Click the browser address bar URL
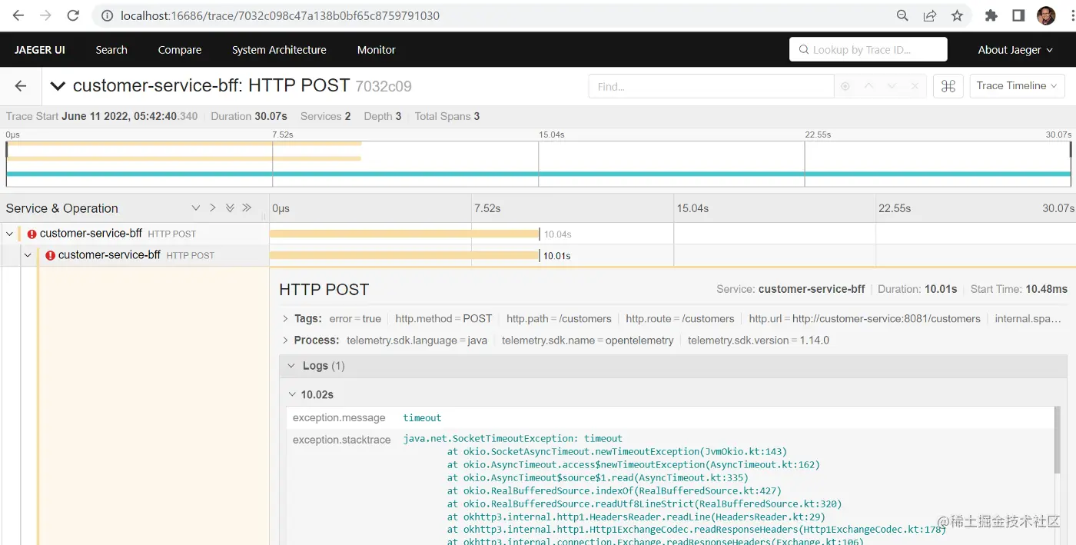The width and height of the screenshot is (1076, 545). point(280,15)
